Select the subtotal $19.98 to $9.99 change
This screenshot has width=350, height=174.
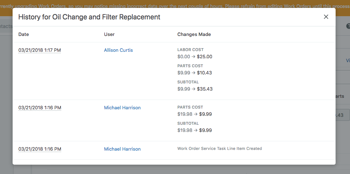(195, 130)
